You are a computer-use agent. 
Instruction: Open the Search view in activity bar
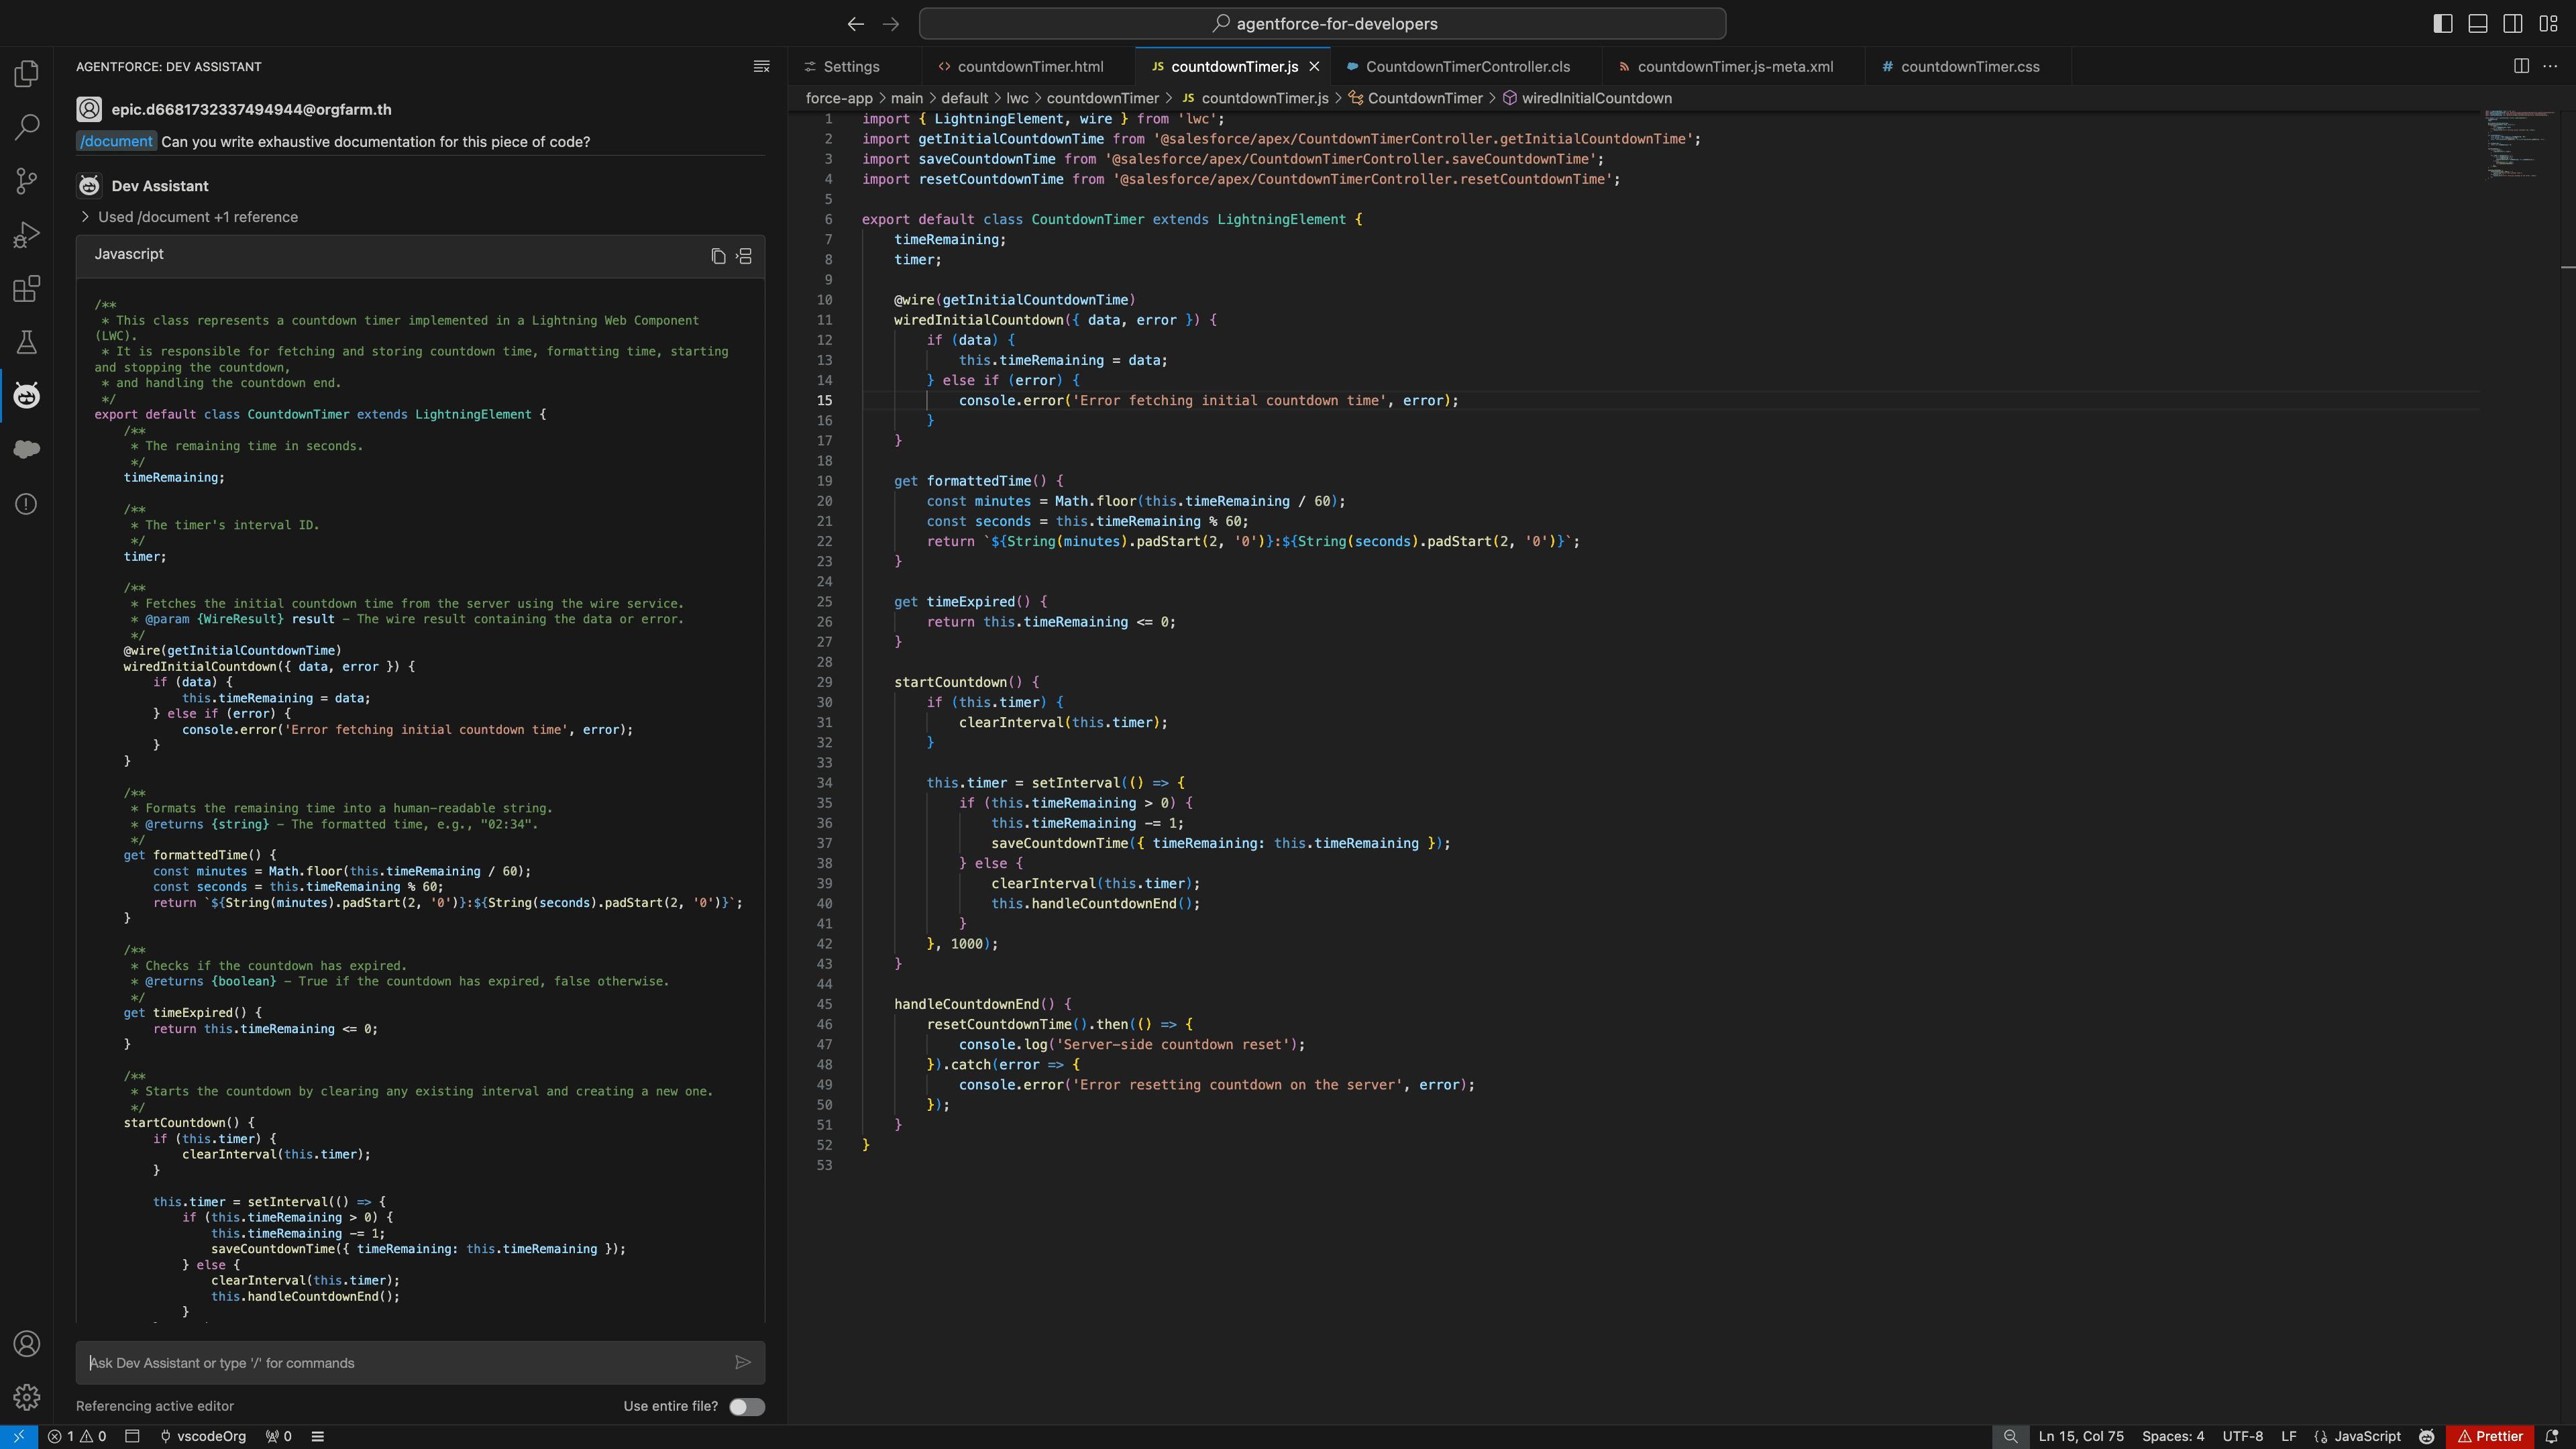(x=27, y=127)
